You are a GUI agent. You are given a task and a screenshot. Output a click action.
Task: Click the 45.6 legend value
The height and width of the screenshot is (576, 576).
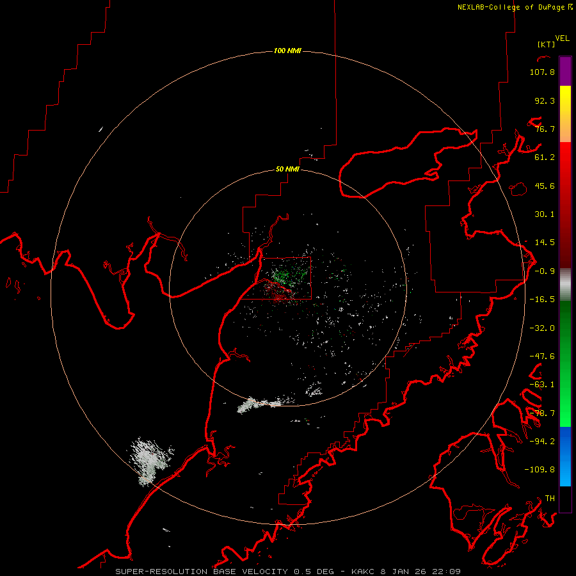pos(545,186)
